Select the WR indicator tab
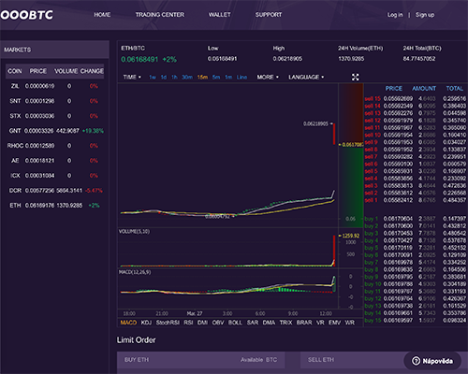This screenshot has width=468, height=374. pos(350,323)
